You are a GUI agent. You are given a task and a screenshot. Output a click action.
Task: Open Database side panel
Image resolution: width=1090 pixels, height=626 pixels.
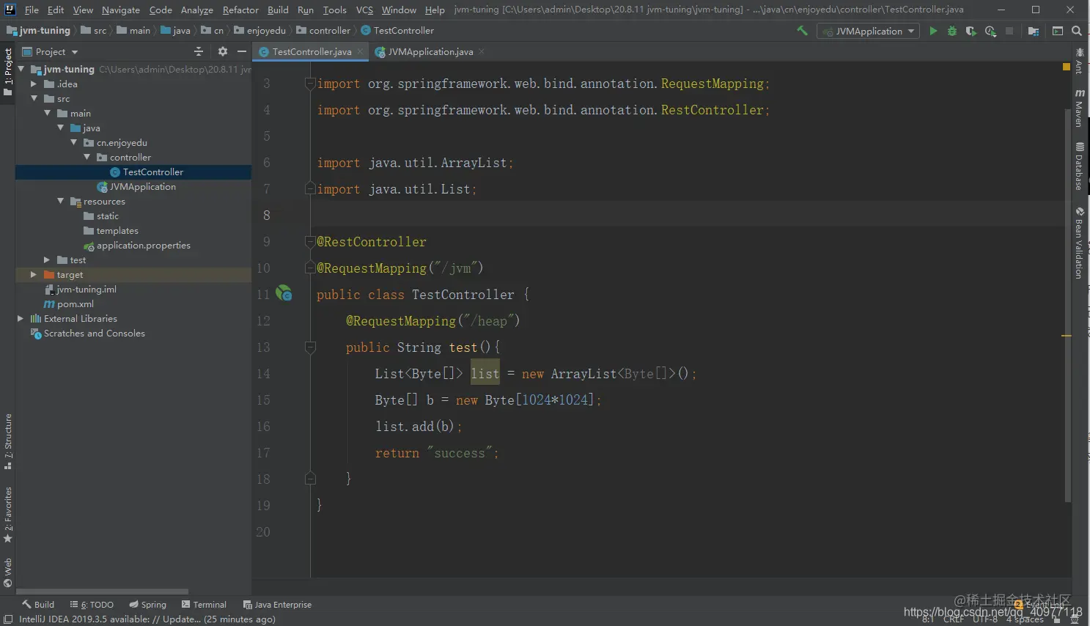(x=1080, y=166)
